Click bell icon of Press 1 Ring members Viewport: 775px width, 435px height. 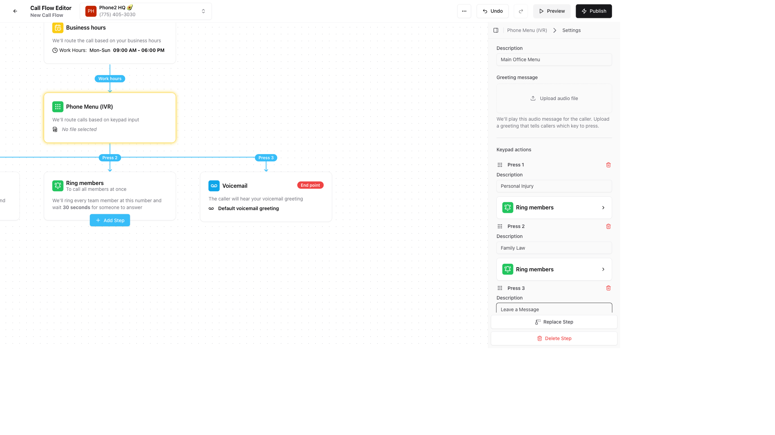click(x=508, y=208)
